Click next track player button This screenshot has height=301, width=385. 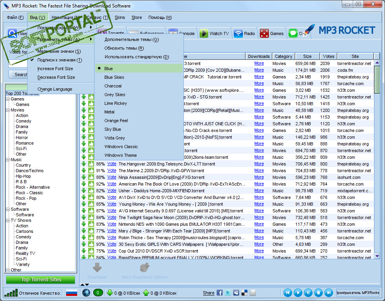329,293
